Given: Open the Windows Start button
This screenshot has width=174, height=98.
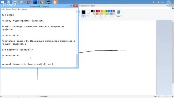Looking at the screenshot, I should point(2,2).
